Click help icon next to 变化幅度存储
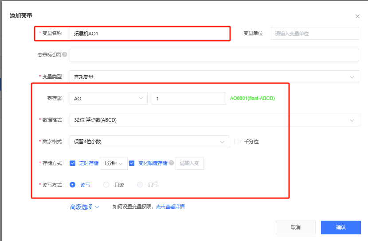 pyautogui.click(x=172, y=163)
